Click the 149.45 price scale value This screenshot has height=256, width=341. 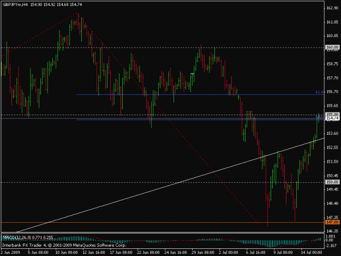332,189
